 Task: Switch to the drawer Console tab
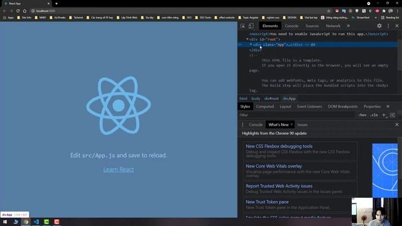(x=256, y=125)
